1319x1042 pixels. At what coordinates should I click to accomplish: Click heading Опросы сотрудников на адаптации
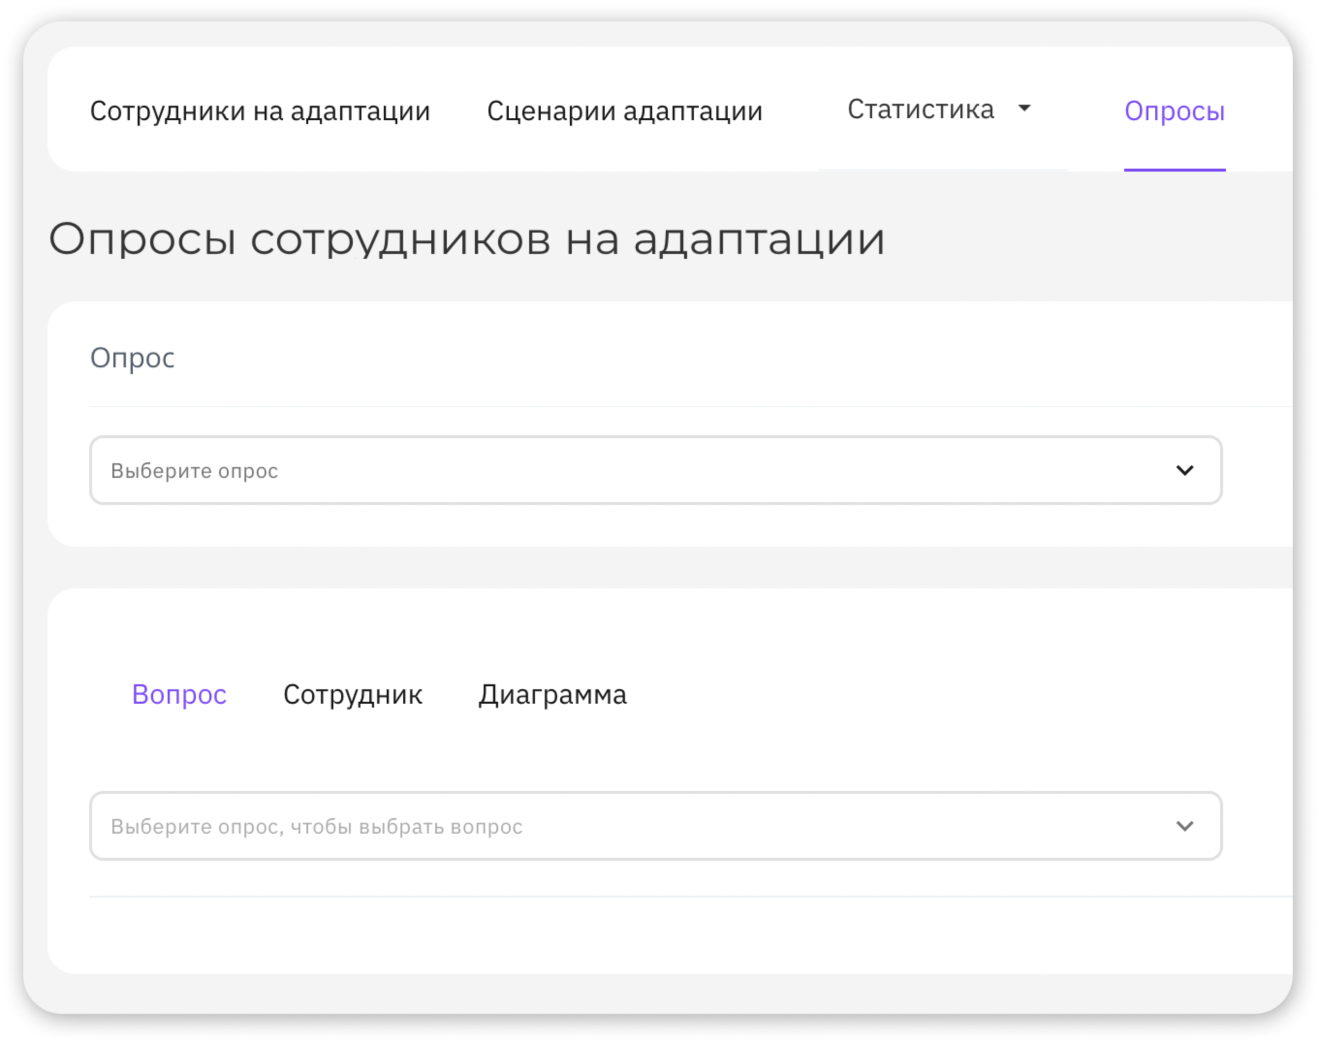point(467,239)
